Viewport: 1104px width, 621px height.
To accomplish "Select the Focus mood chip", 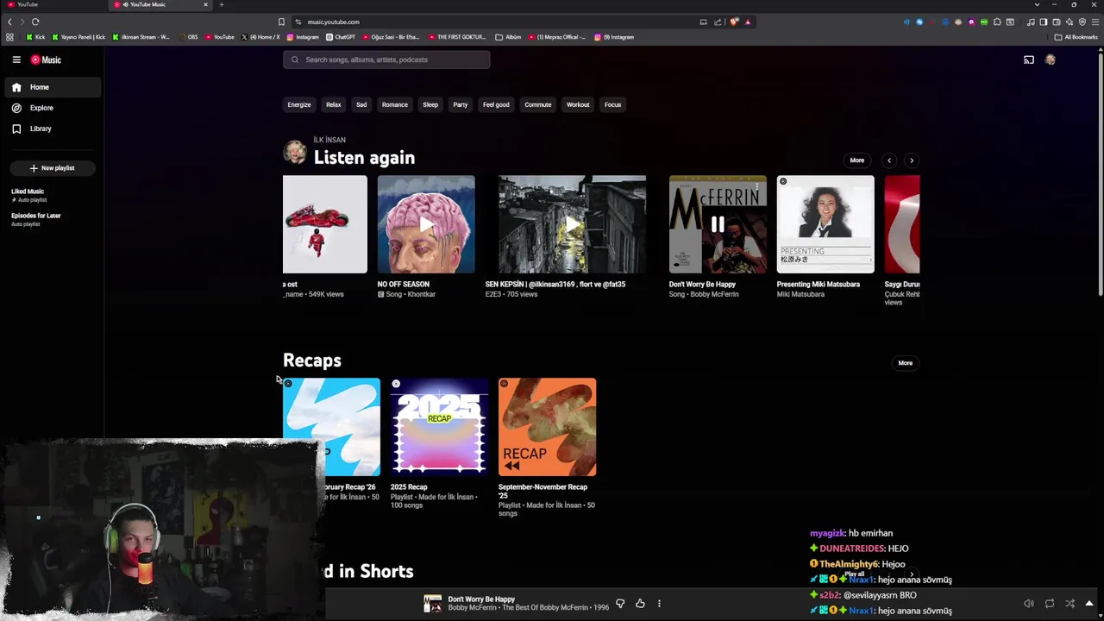I will 613,105.
